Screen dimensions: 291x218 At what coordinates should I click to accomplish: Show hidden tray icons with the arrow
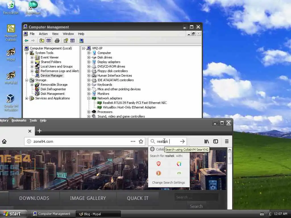coord(269,214)
